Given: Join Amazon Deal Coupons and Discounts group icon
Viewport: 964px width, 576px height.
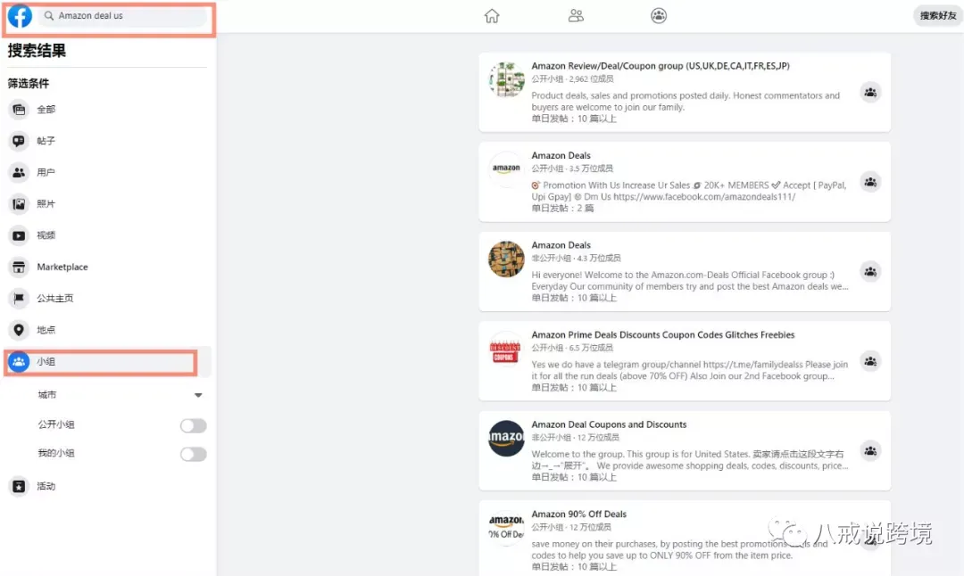Looking at the screenshot, I should tap(870, 451).
